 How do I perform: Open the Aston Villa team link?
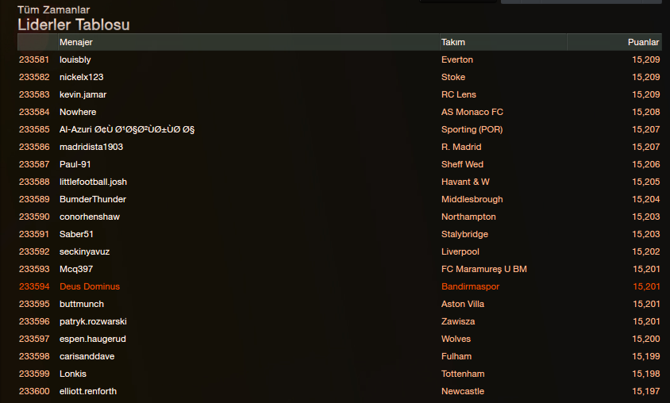[x=463, y=305]
